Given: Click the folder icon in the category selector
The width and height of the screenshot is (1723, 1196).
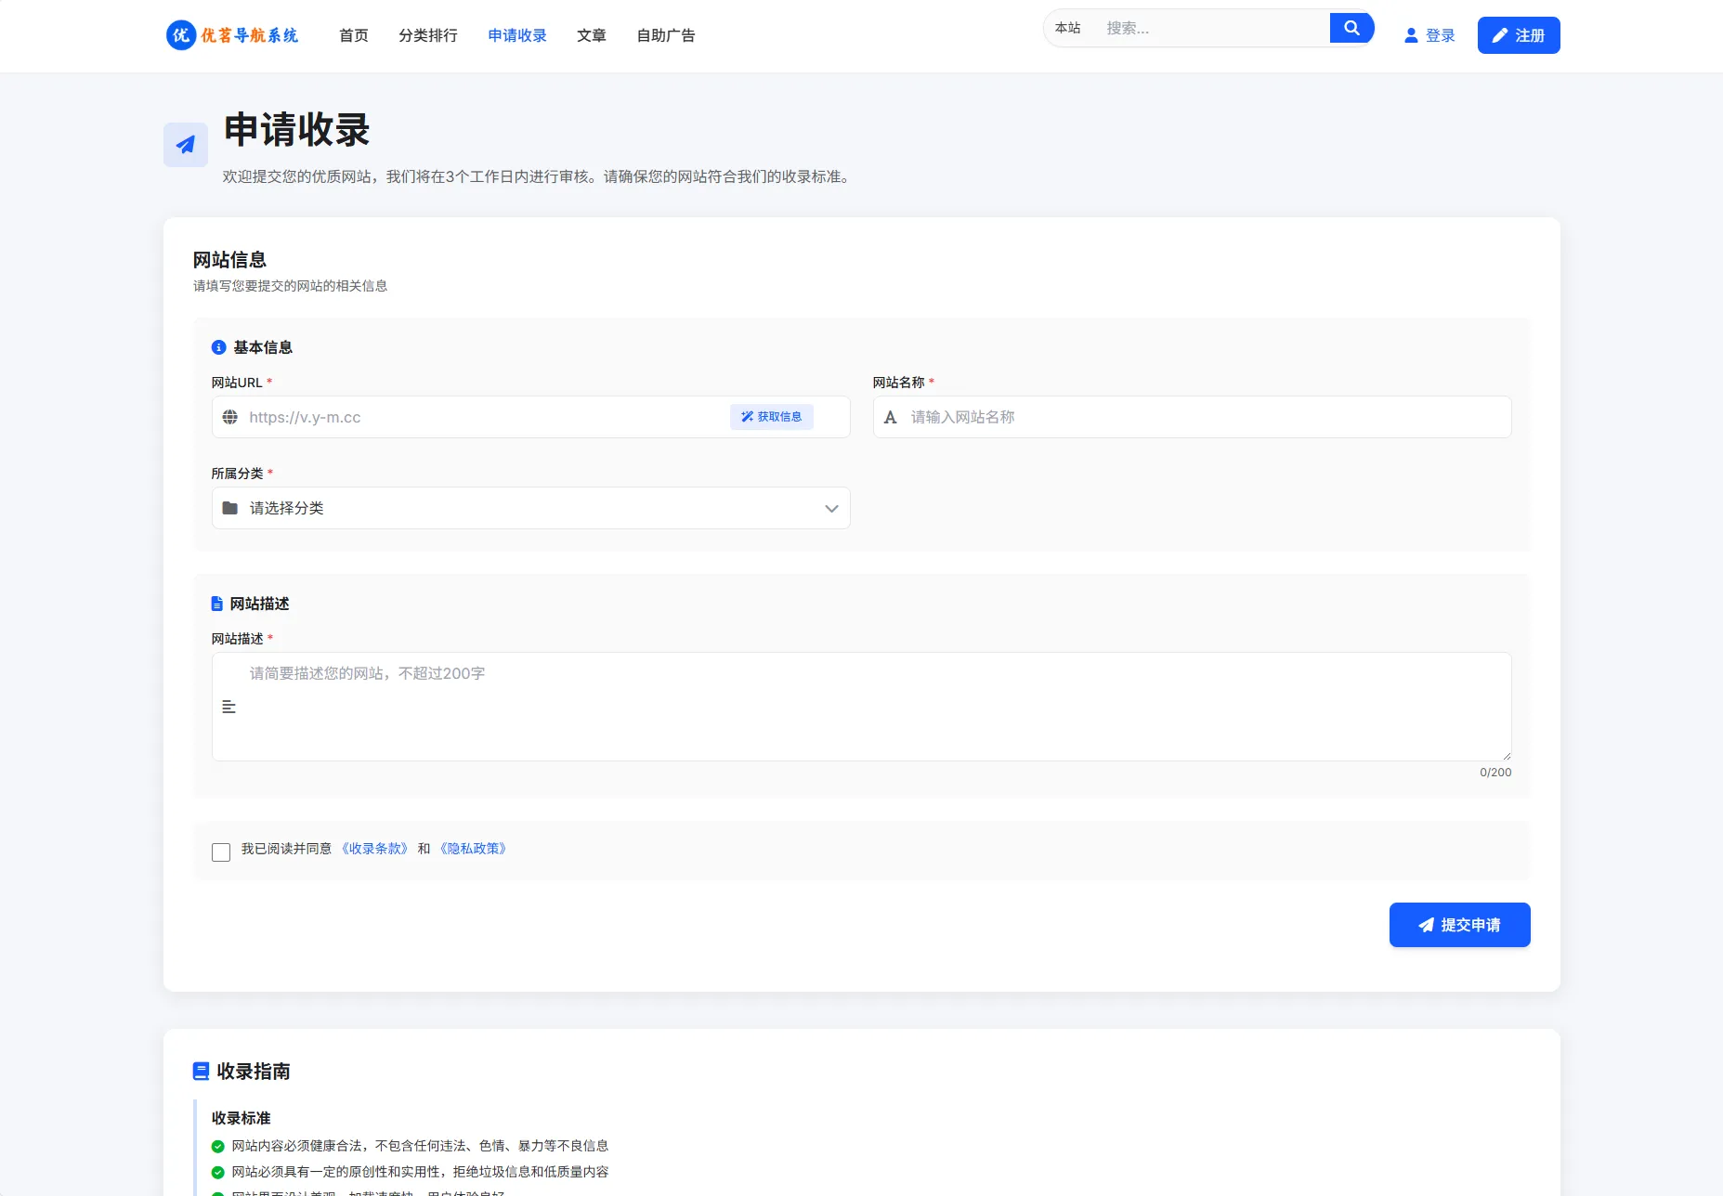Looking at the screenshot, I should (x=230, y=508).
